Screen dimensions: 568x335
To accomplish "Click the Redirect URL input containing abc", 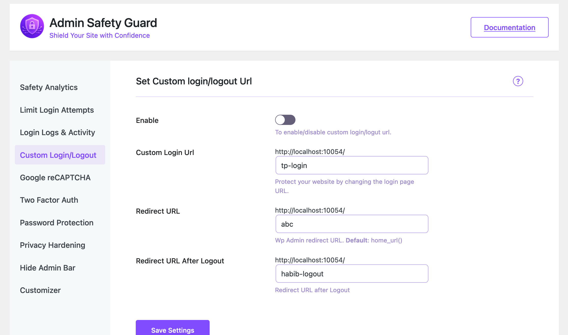I will [352, 224].
